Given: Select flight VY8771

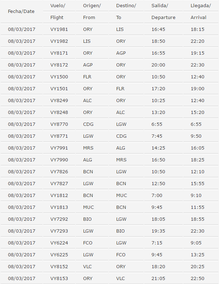Looking at the screenshot, I should pos(59,136).
